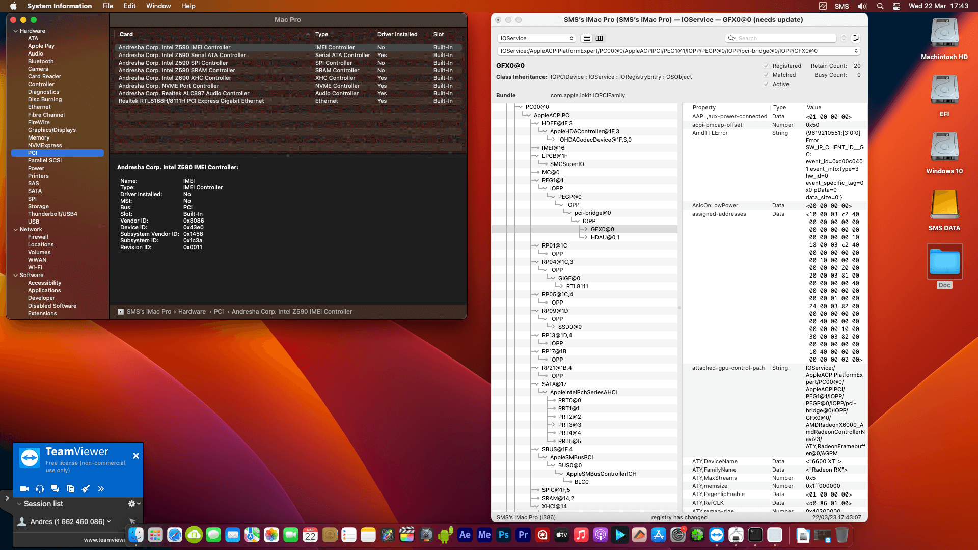Select PCI in the System Information sidebar
978x550 pixels.
pyautogui.click(x=34, y=153)
